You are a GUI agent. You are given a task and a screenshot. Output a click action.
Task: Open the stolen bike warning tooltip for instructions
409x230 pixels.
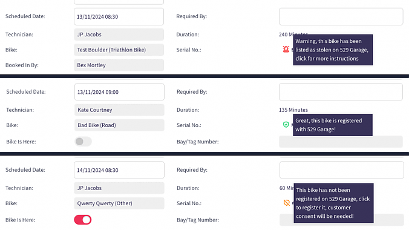pyautogui.click(x=333, y=50)
